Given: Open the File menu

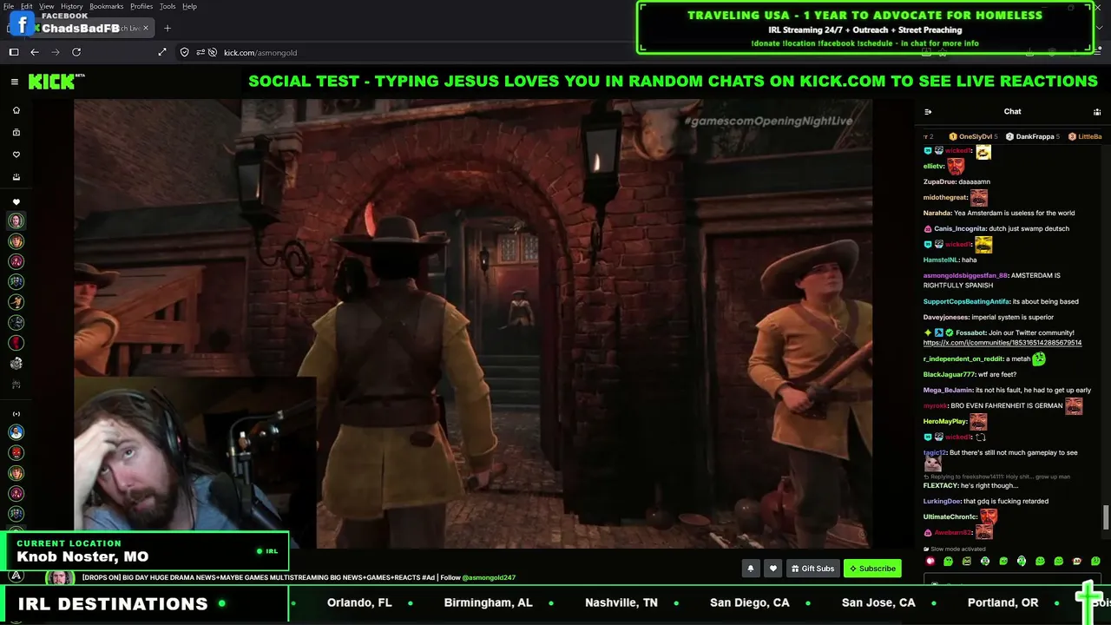Looking at the screenshot, I should tap(9, 6).
